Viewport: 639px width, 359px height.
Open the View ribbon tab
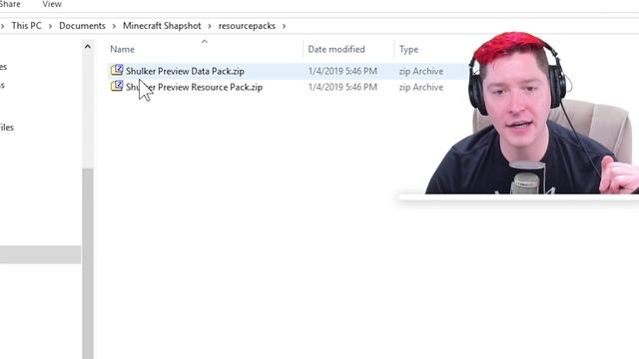click(52, 4)
